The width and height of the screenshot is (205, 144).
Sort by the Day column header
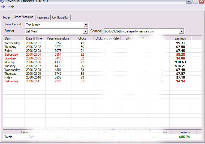(x=14, y=38)
